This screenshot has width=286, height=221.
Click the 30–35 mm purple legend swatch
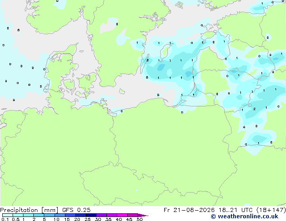point(101,215)
